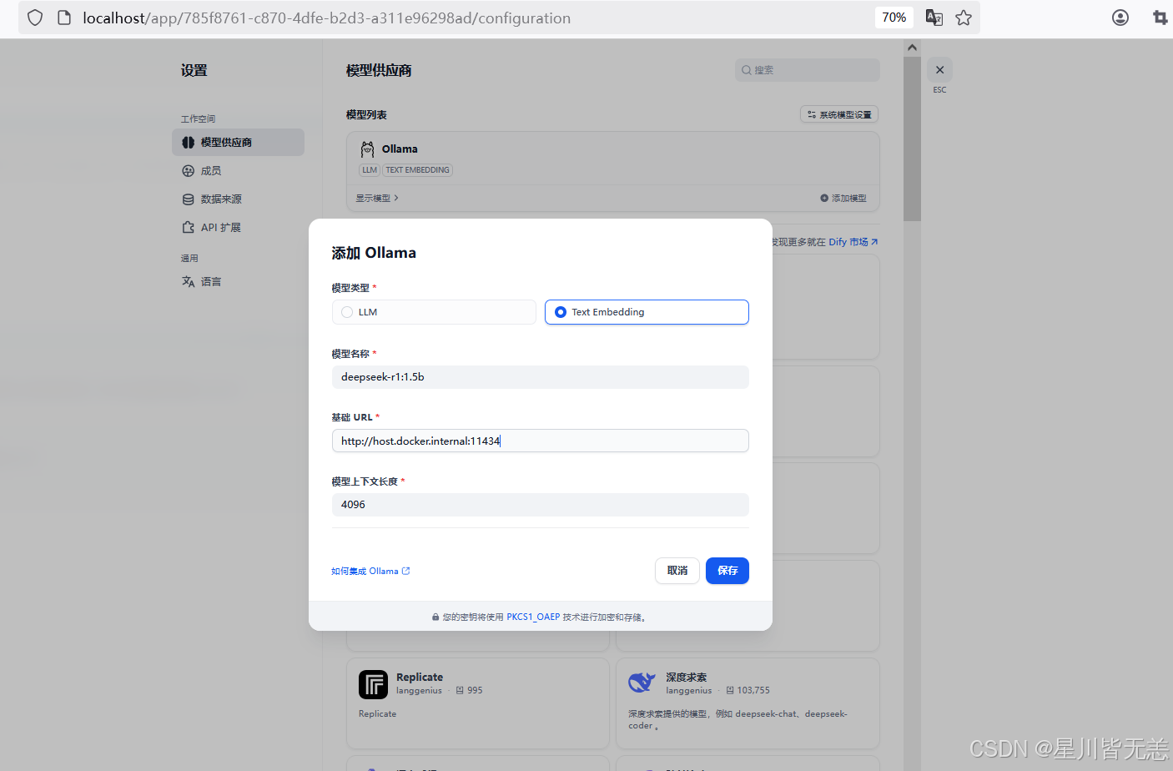The width and height of the screenshot is (1173, 771).
Task: Open the PKCS1_OAEP link
Action: coord(533,617)
